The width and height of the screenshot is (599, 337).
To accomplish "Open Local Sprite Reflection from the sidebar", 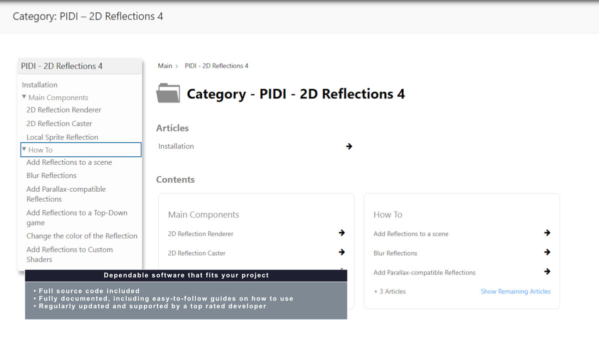I will (61, 137).
